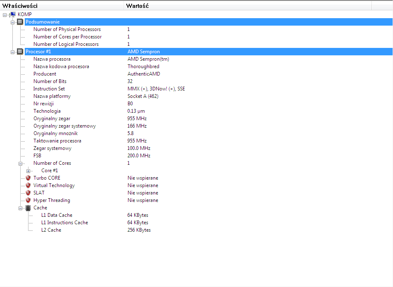The width and height of the screenshot is (393, 287).
Task: Click the value 256 KBytes
Action: coord(139,230)
